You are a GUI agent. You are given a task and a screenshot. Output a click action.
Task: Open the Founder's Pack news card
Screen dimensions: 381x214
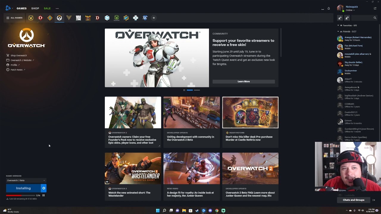(133, 122)
